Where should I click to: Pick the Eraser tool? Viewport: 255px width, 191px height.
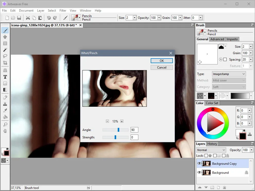tap(5, 97)
